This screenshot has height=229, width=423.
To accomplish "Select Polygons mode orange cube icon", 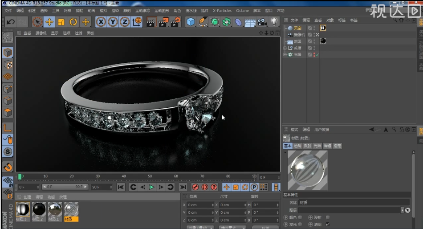I will click(8, 113).
